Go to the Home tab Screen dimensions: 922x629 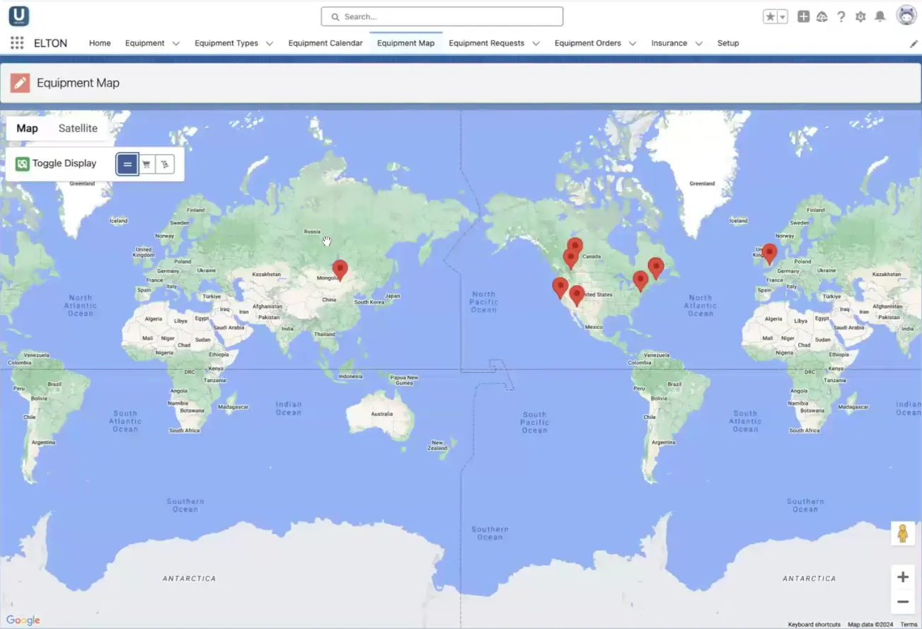tap(100, 43)
